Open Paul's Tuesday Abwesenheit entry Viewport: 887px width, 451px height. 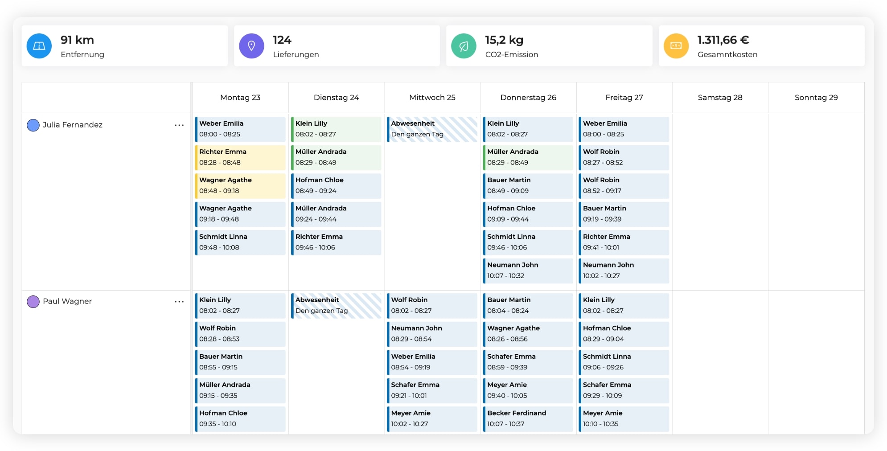(336, 306)
